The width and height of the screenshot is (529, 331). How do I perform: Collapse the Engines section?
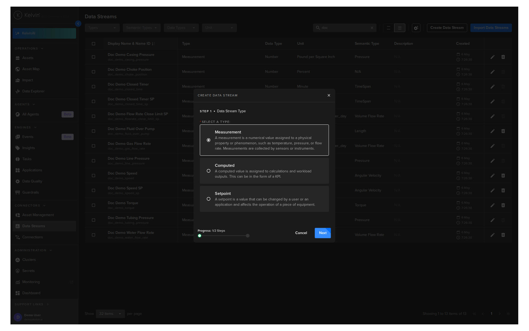[26, 127]
